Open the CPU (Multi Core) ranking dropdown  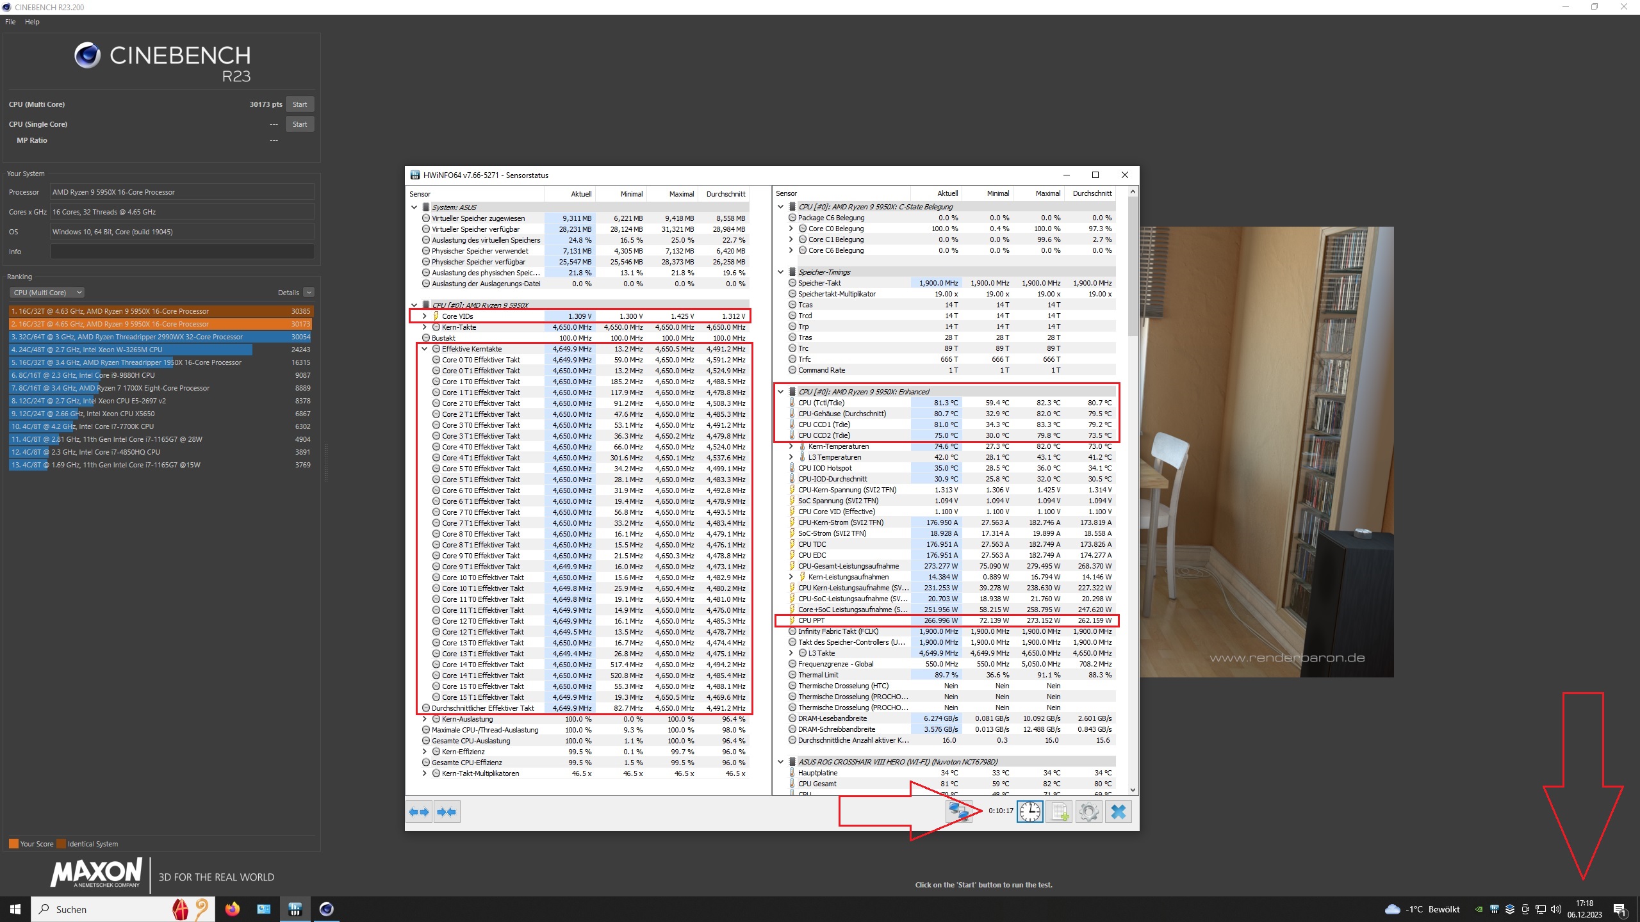pyautogui.click(x=47, y=293)
